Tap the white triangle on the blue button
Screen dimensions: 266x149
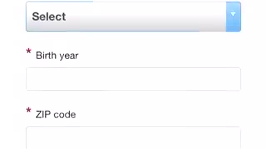click(x=233, y=14)
